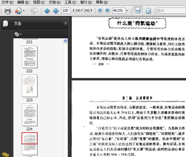This screenshot has height=157, width=186.
Task: Open the comments icon at sidebar bottom
Action: pyautogui.click(x=5, y=154)
